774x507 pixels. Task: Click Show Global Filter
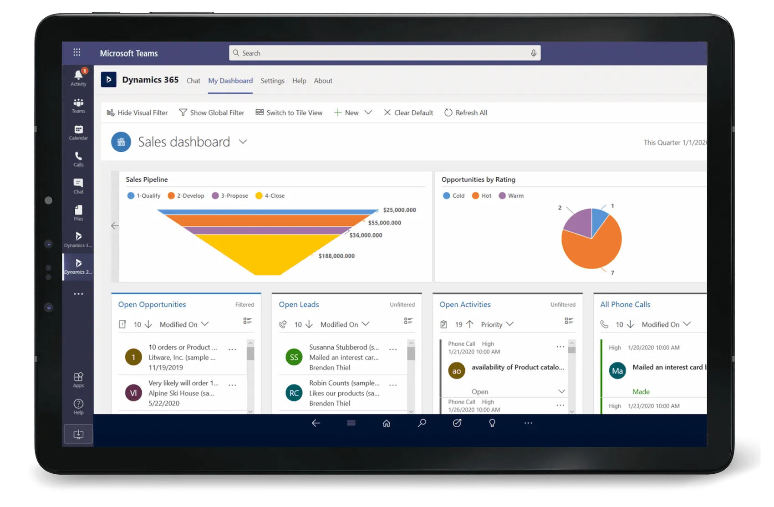click(212, 113)
